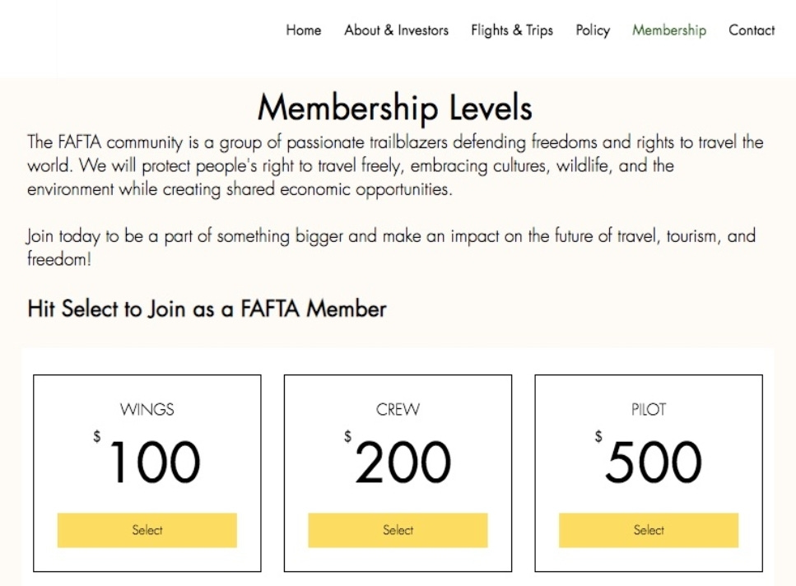This screenshot has width=796, height=586.
Task: Click the CREW plan title
Action: tap(398, 409)
